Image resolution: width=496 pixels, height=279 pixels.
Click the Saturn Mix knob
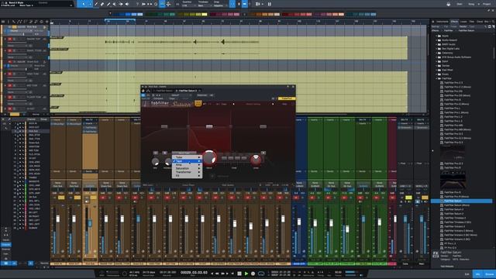pyautogui.click(x=155, y=162)
